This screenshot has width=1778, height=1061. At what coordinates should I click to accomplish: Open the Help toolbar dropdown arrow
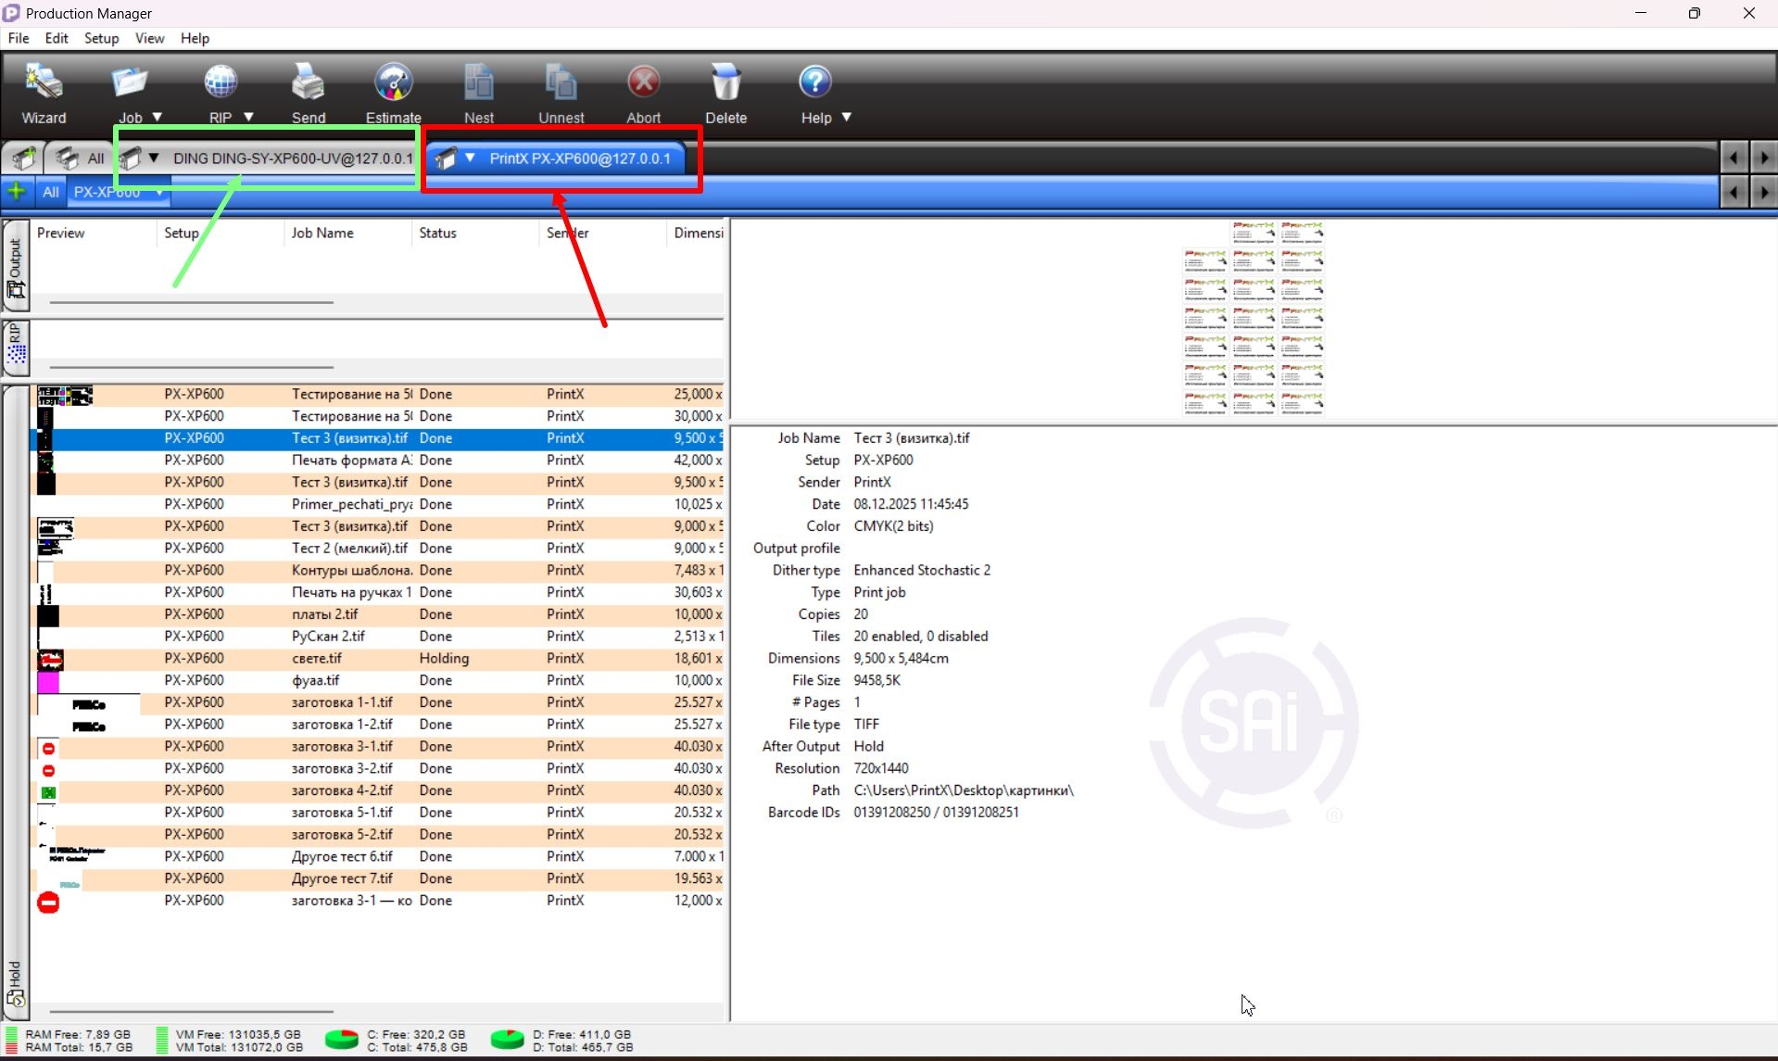point(846,117)
